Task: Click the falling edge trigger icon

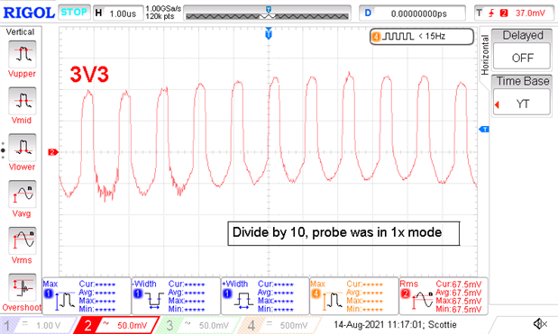Action: pyautogui.click(x=491, y=14)
